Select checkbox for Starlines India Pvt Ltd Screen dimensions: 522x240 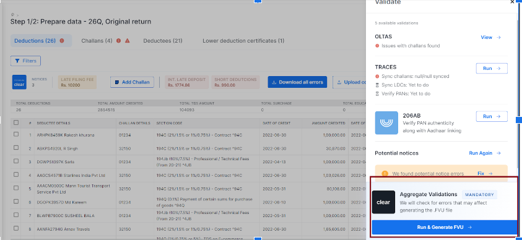tap(16, 174)
